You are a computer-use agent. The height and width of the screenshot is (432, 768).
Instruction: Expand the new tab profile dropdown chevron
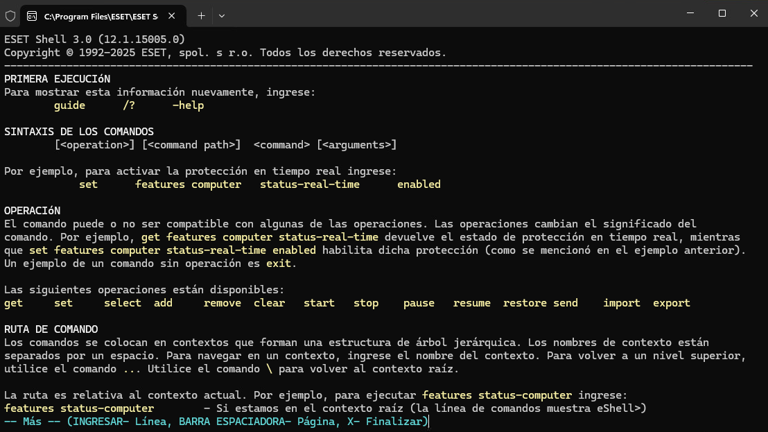coord(222,15)
